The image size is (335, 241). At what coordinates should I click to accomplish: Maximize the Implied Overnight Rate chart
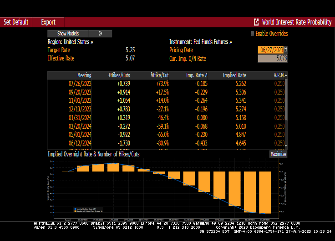(x=278, y=154)
